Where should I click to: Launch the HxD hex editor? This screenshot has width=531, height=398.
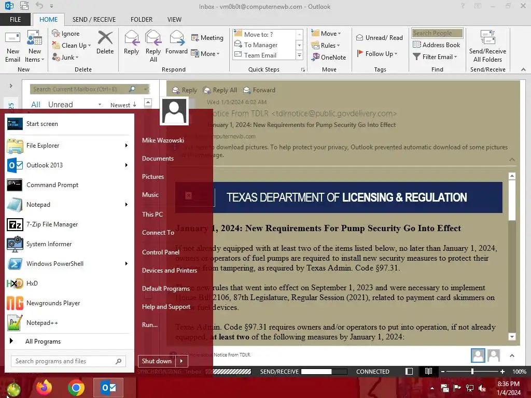click(68, 283)
